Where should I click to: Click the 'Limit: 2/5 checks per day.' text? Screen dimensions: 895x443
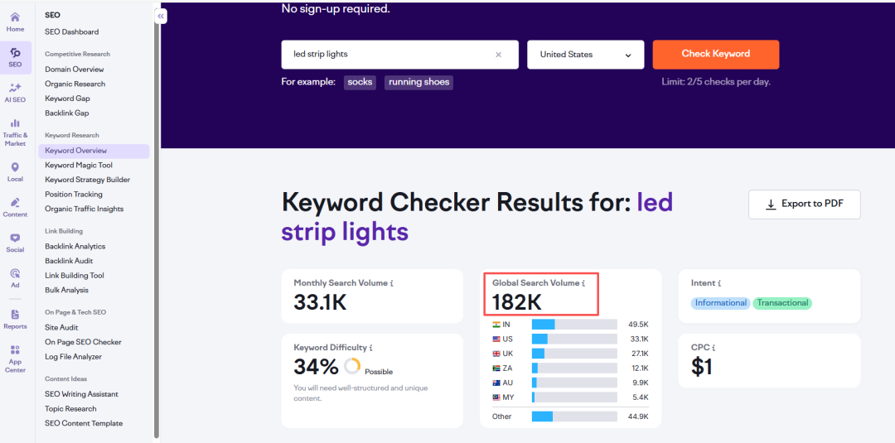[x=716, y=82]
